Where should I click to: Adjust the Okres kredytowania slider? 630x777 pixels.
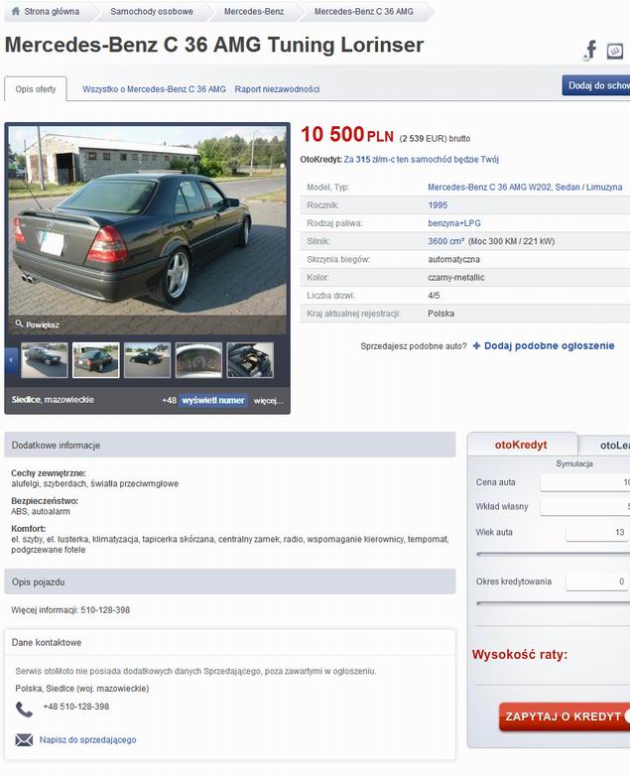pos(553,603)
